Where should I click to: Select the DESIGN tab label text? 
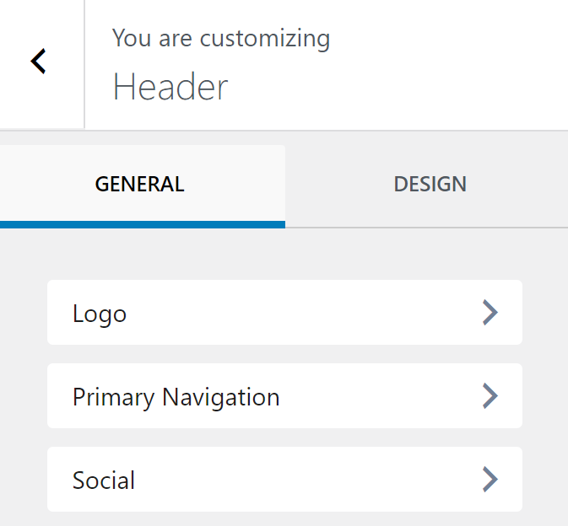430,185
